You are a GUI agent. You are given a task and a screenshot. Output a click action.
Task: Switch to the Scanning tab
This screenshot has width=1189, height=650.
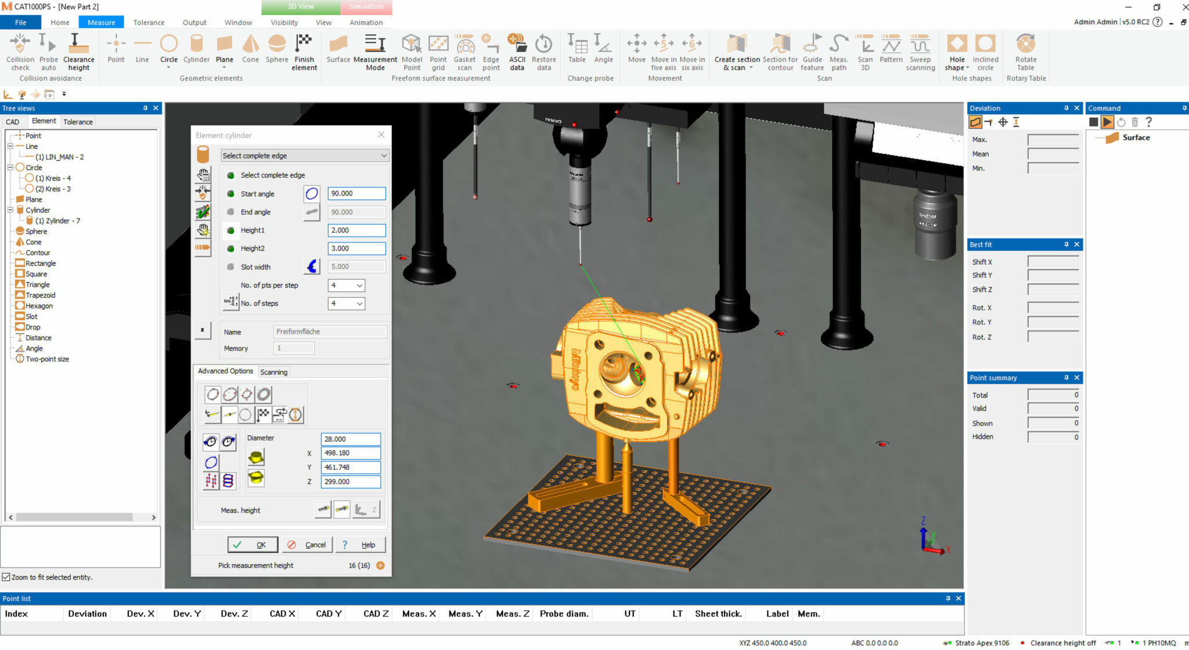tap(273, 372)
